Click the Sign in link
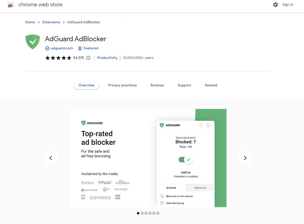Screen dimensions: 304x224 coord(288,5)
